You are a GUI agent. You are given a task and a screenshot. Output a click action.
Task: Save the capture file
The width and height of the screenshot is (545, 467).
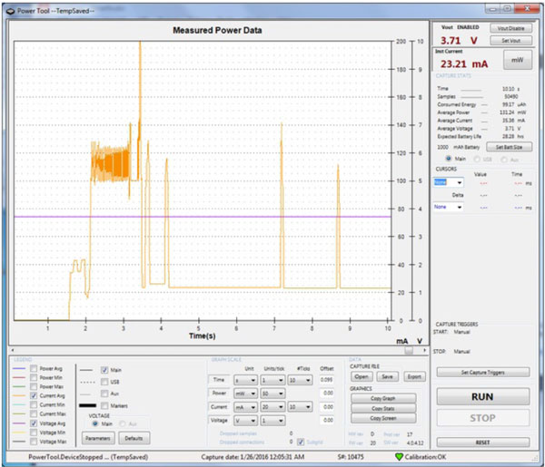[388, 376]
